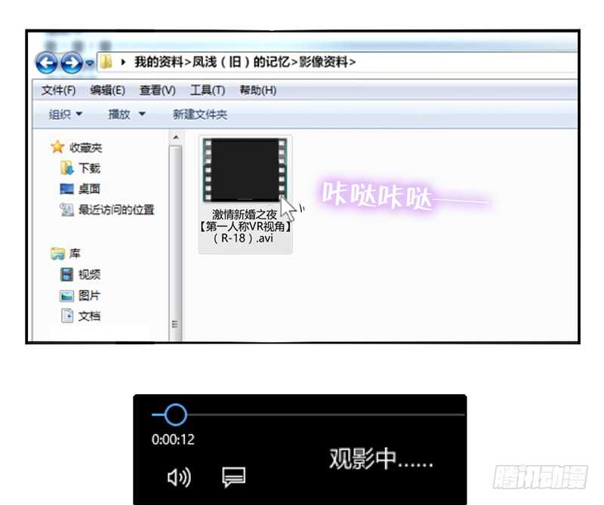This screenshot has width=604, height=505.
Task: Create folder with 新建文件夹
Action: pyautogui.click(x=200, y=115)
